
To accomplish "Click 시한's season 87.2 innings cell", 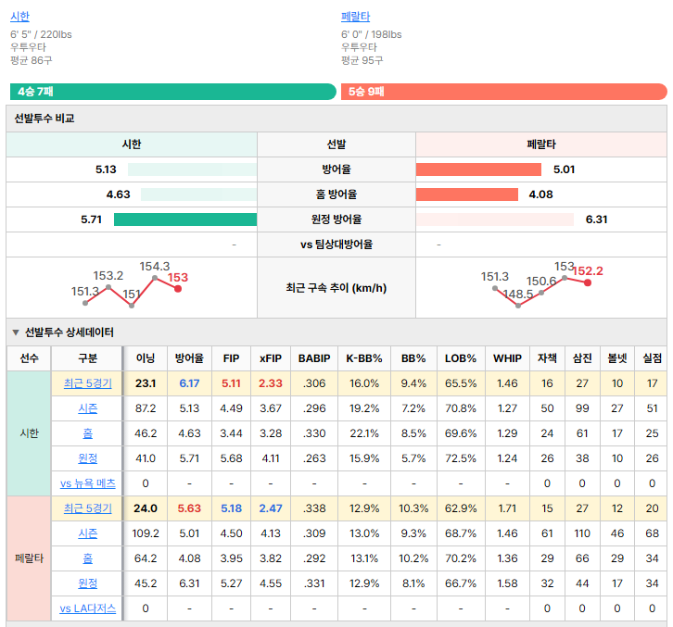I will (146, 408).
